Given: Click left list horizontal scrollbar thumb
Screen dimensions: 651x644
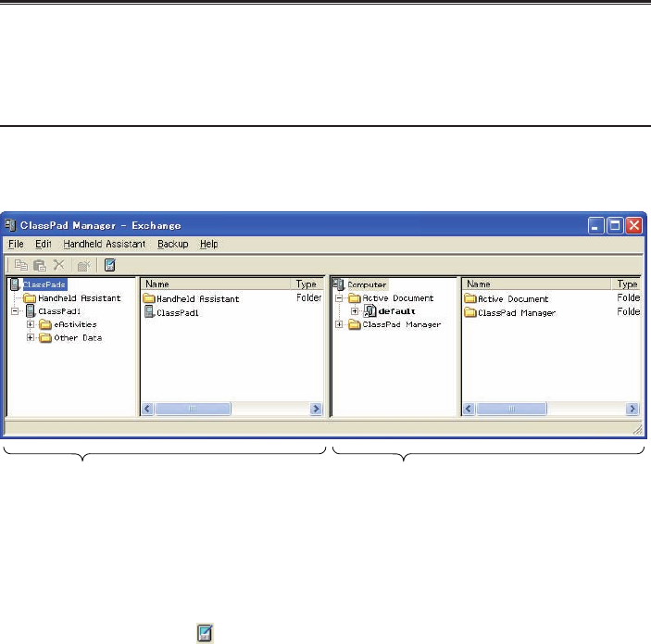Looking at the screenshot, I should [193, 409].
